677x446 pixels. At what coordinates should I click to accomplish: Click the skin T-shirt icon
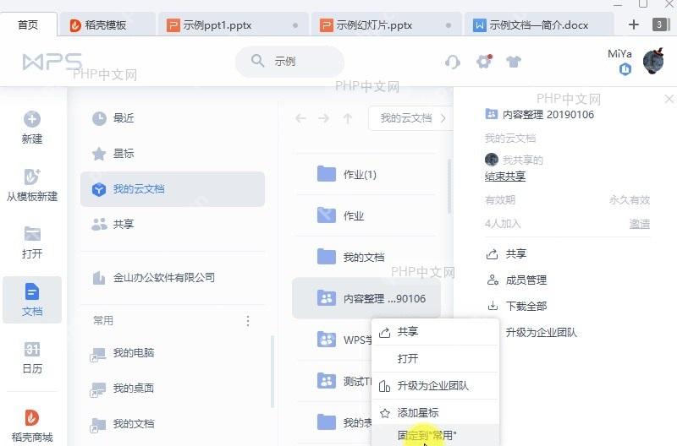(x=514, y=62)
